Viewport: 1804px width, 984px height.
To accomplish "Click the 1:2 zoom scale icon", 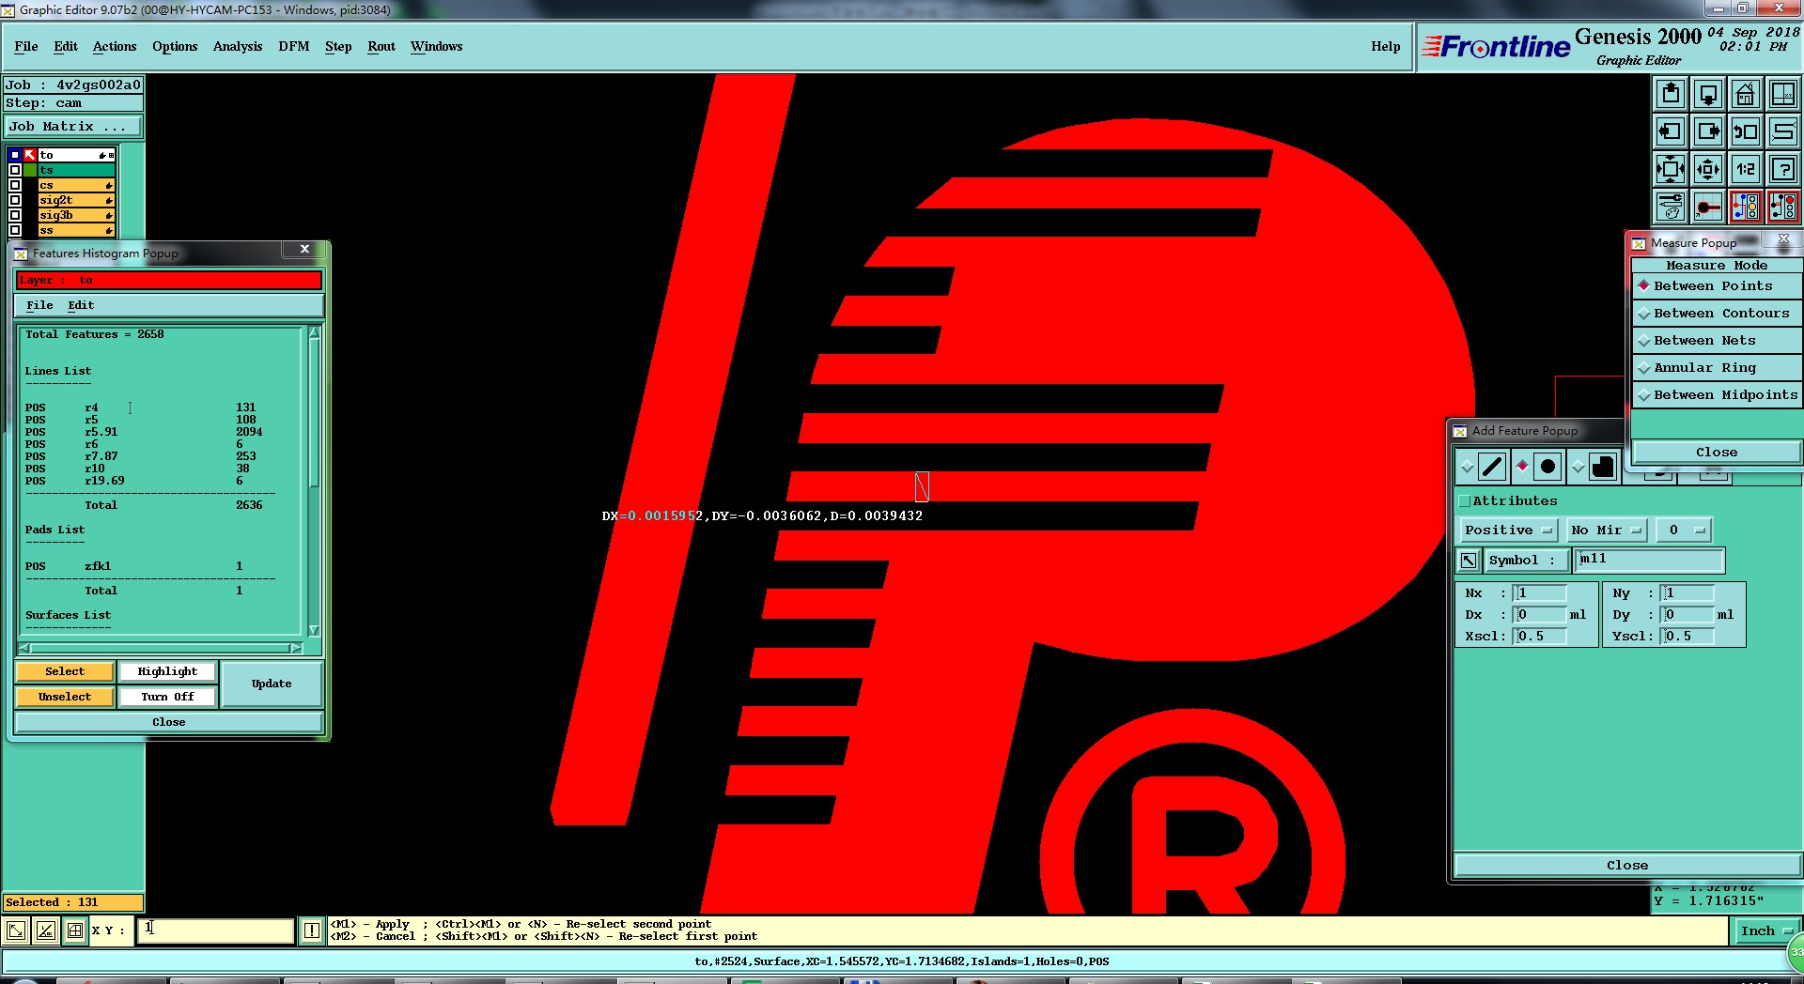I will 1746,169.
